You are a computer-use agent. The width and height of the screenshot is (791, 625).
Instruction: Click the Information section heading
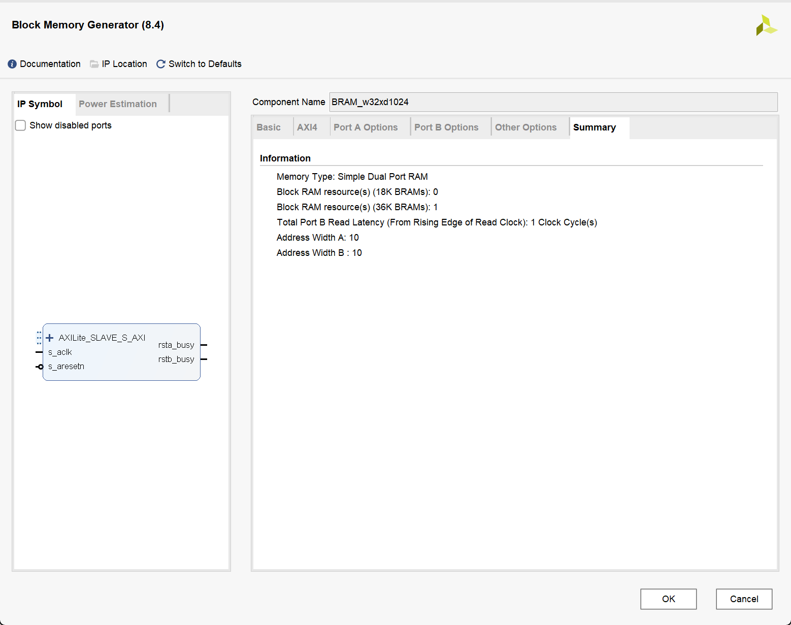[285, 158]
